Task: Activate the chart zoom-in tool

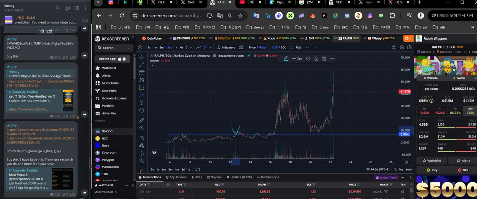Action: pos(142,128)
